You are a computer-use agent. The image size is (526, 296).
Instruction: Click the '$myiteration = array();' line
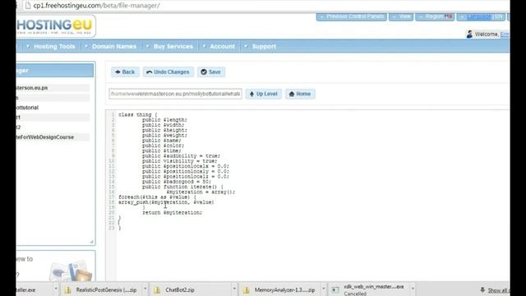pyautogui.click(x=201, y=192)
